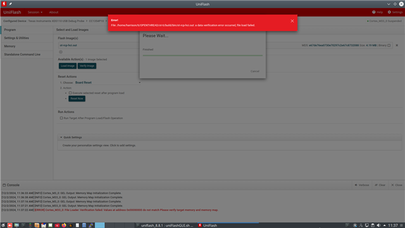Click the show desktop monitor taskbar icon
The height and width of the screenshot is (228, 405).
[16, 225]
